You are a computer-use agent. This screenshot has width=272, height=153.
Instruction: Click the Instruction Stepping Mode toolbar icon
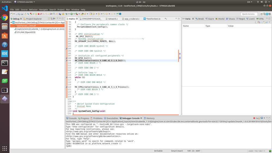point(51,14)
